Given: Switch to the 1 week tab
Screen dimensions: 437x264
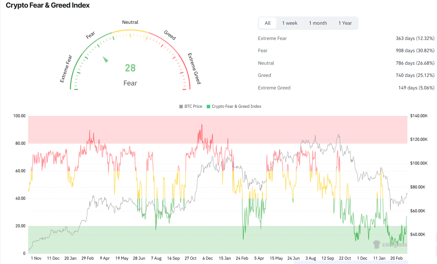Looking at the screenshot, I should pos(290,23).
